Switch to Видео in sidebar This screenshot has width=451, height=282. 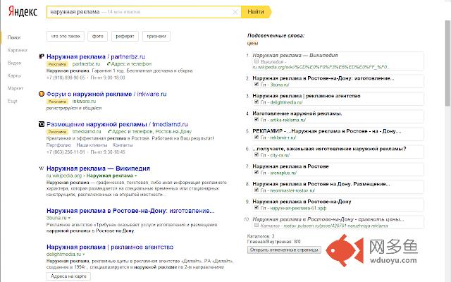click(14, 63)
